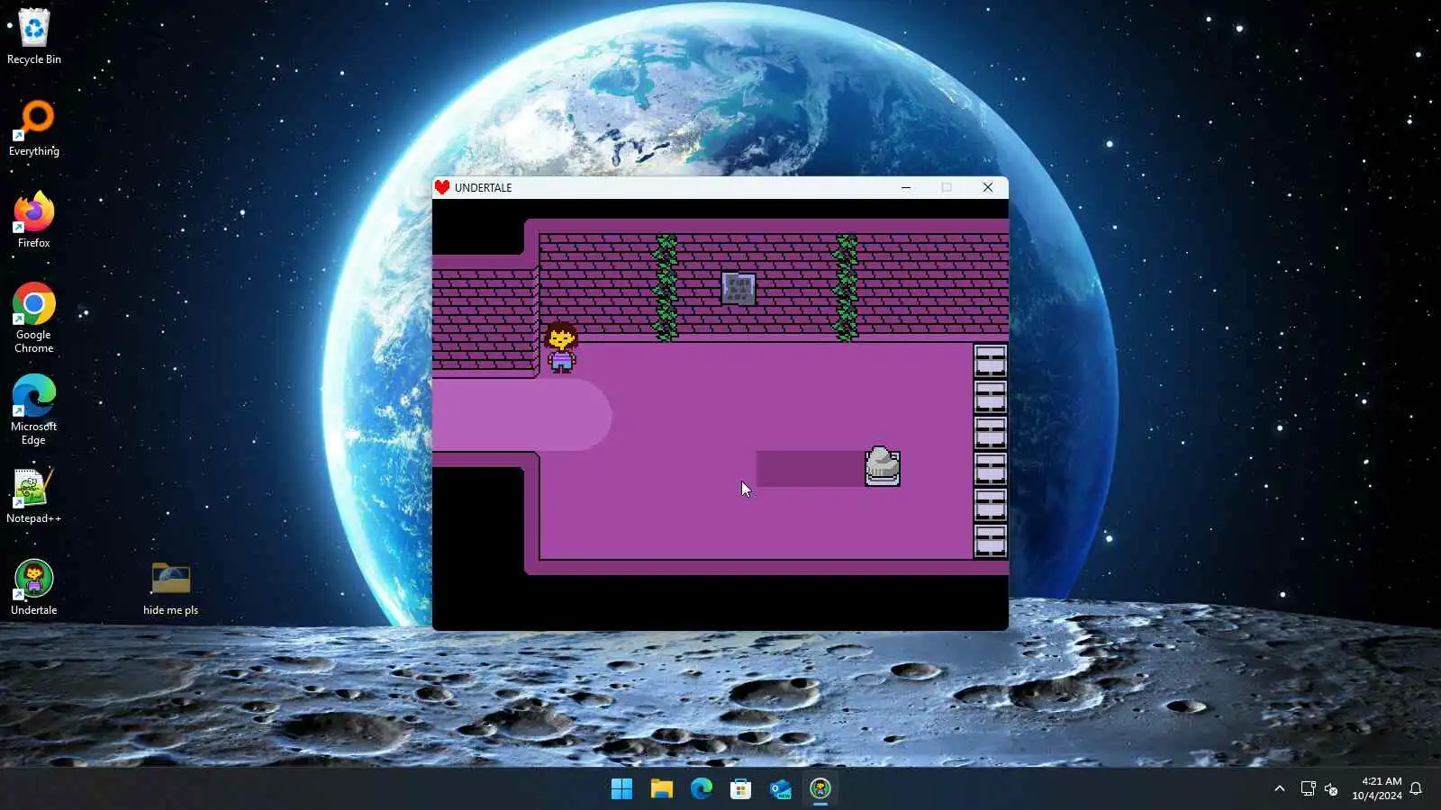Open the Recycle Bin desktop icon
Screen dimensions: 1441x810
[x=34, y=36]
